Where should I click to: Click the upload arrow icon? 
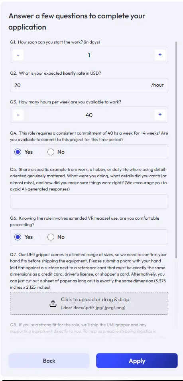tap(53, 303)
